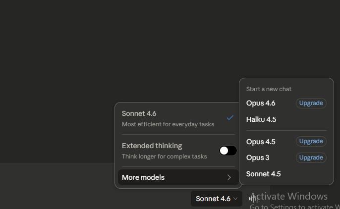Click the Upgrade button beside Opus 3
Viewport: 340px width, 209px height.
[x=311, y=157]
